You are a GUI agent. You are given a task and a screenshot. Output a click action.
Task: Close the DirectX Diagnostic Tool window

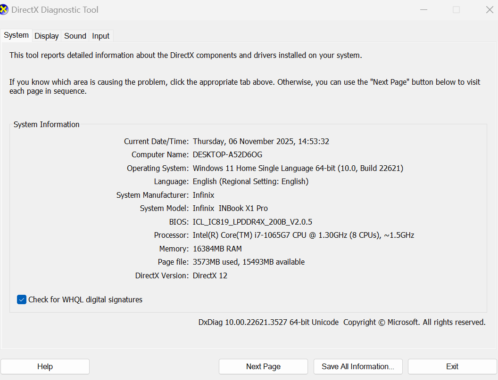[x=490, y=10]
